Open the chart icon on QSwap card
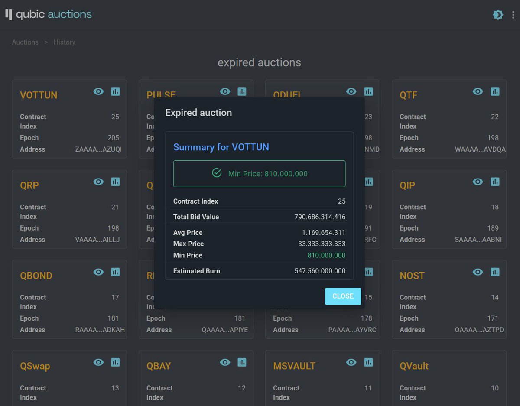This screenshot has width=520, height=406. click(x=115, y=362)
